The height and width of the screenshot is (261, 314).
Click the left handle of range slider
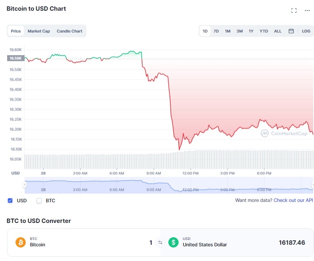(25, 185)
